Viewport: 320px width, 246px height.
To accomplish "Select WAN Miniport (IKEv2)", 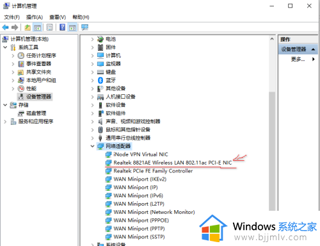I will pyautogui.click(x=140, y=179).
